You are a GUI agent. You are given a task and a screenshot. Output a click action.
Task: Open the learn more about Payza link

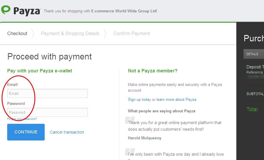point(176,99)
